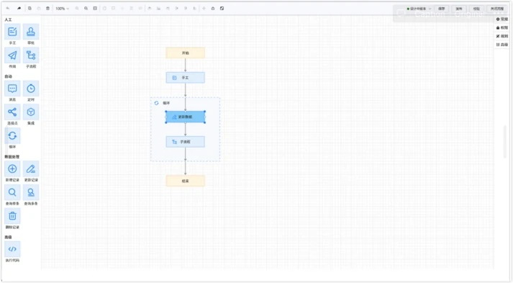Click the zoom out magnifier icon
The height and width of the screenshot is (283, 513).
(x=77, y=9)
